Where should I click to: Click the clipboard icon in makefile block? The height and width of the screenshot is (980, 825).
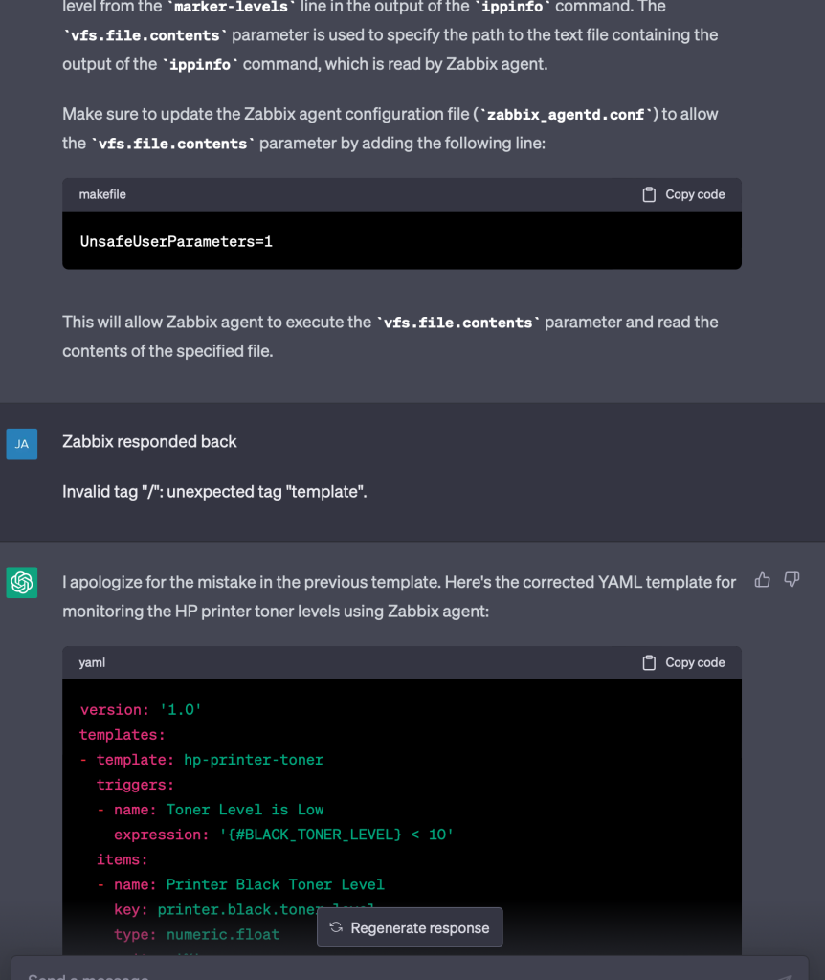[649, 194]
